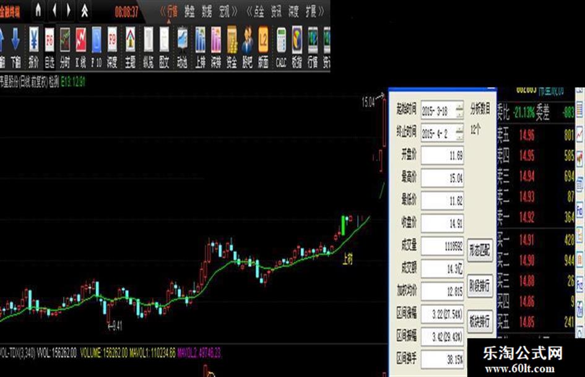Select the 扩展 tab
The width and height of the screenshot is (585, 377).
click(x=311, y=12)
